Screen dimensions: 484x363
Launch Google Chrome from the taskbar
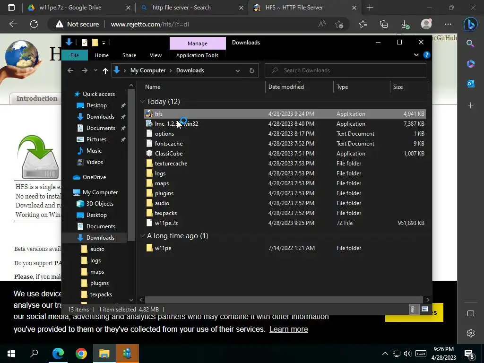pos(81,354)
